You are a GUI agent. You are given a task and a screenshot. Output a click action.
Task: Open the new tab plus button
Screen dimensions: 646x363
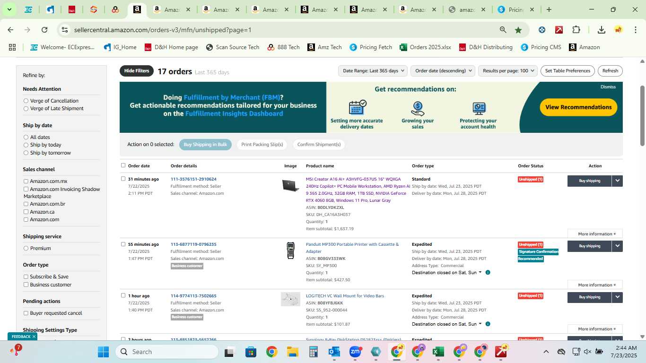549,9
